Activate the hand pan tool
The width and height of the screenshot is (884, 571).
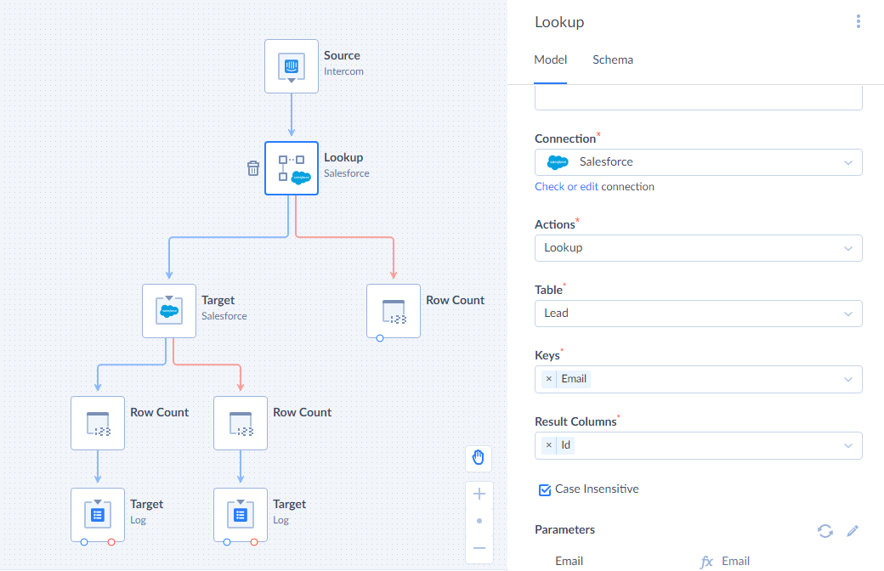pos(479,457)
